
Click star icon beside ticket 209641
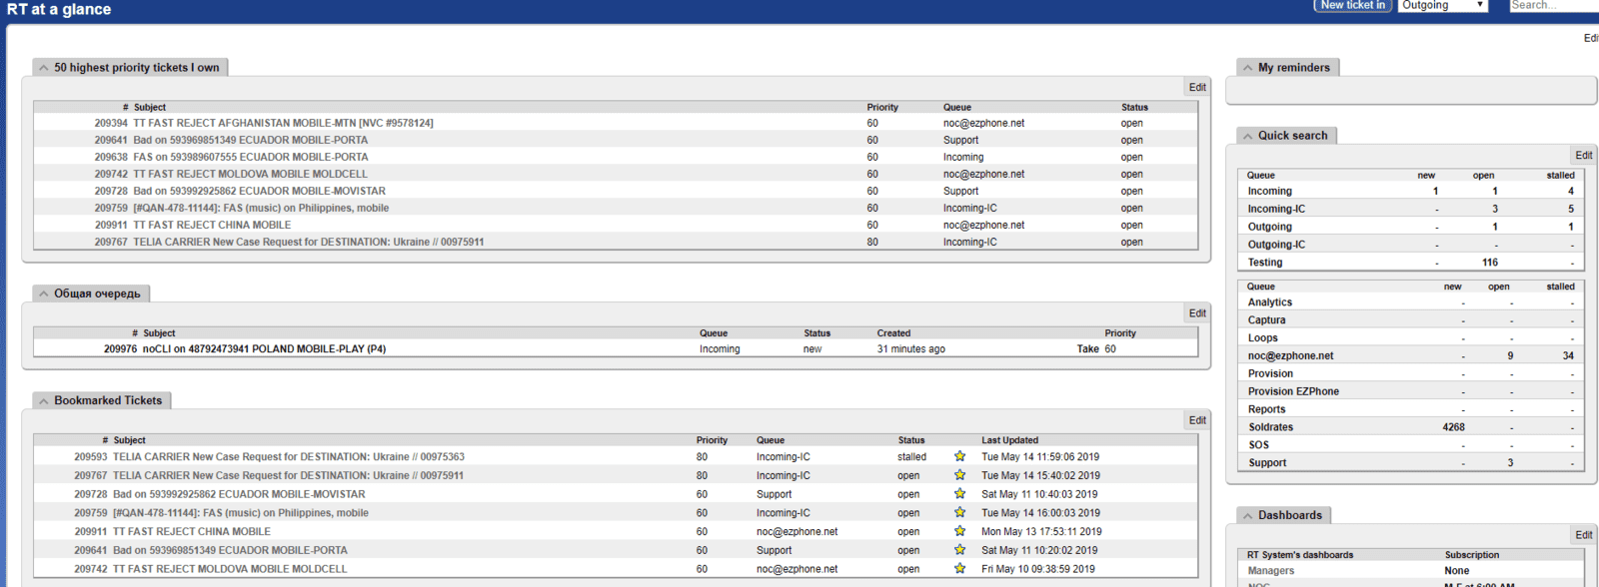click(x=959, y=549)
